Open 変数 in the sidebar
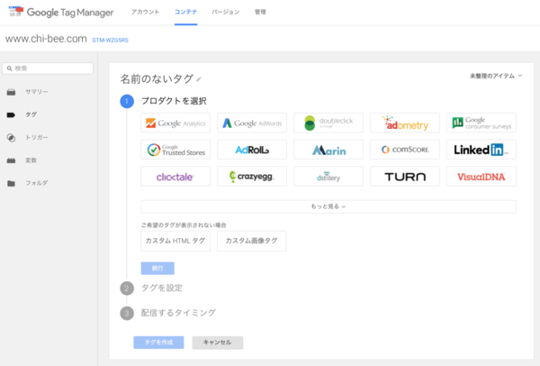 (x=31, y=160)
